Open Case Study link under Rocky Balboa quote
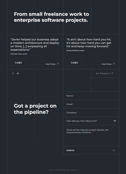This screenshot has height=174, width=126. coord(108,64)
